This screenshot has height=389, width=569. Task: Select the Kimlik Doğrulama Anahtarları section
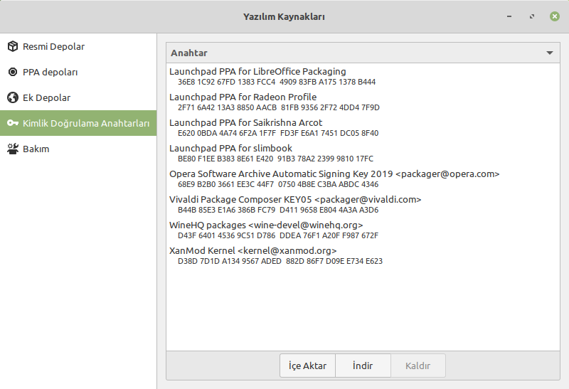coord(78,123)
